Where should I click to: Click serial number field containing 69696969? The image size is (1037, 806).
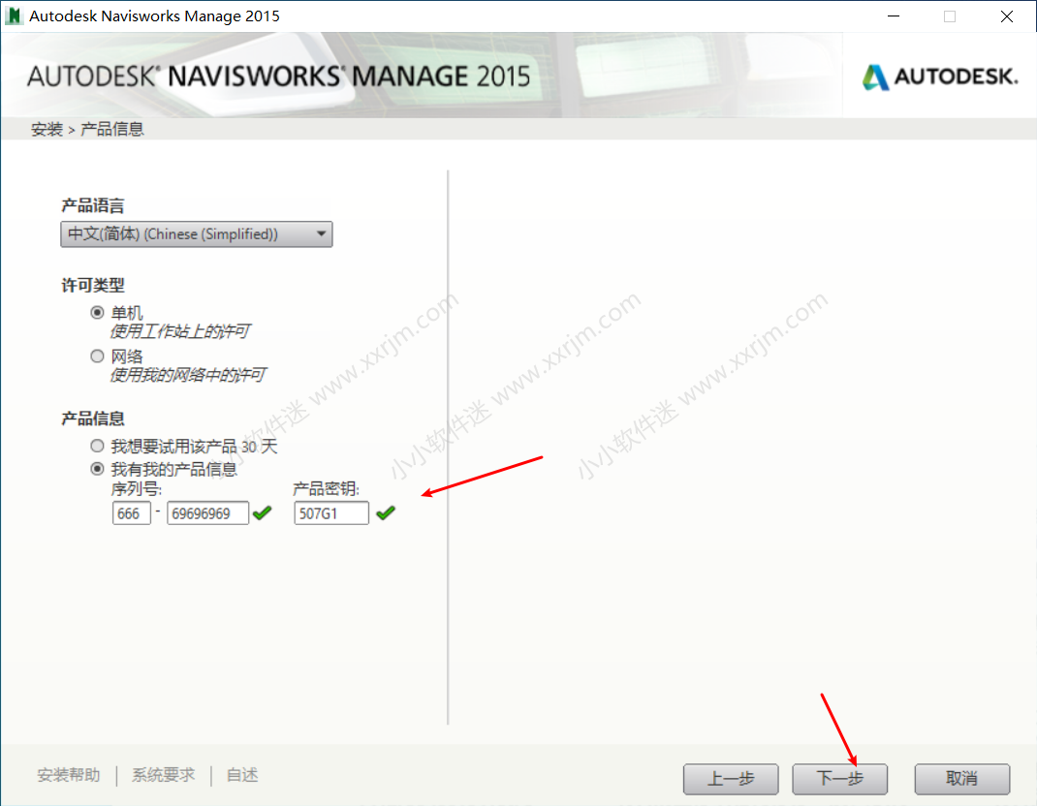207,513
